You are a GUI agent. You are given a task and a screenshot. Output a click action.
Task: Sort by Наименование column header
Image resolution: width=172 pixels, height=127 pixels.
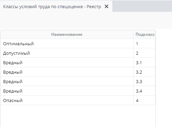click(x=67, y=34)
